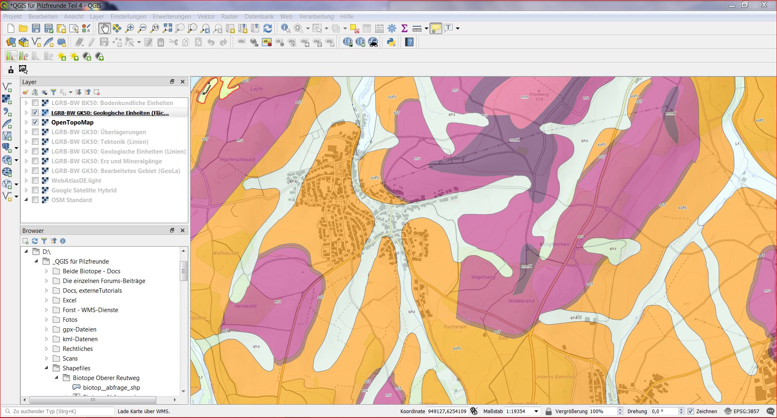Toggle the Zeichnen render checkbox
Viewport: 777px width, 418px height.
point(691,411)
